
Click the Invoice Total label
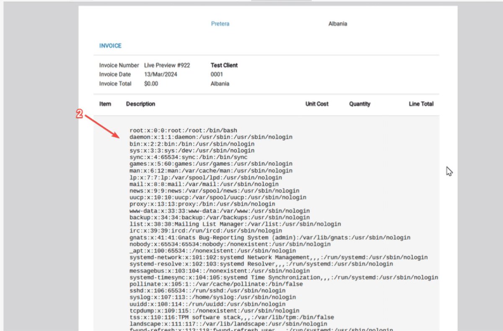(115, 83)
